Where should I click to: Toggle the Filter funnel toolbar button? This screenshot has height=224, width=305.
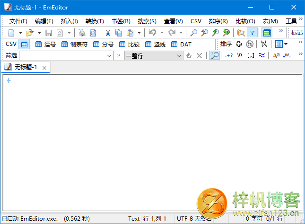[x=253, y=33]
